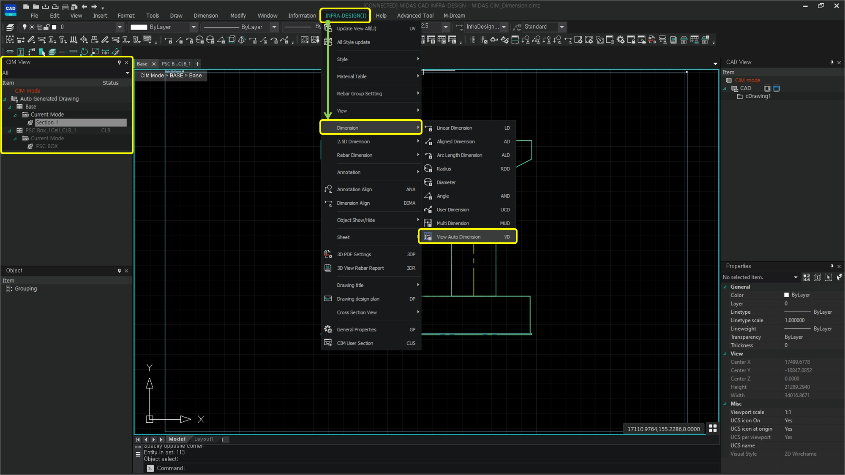
Task: Click the command line menu icon
Action: pyautogui.click(x=138, y=454)
